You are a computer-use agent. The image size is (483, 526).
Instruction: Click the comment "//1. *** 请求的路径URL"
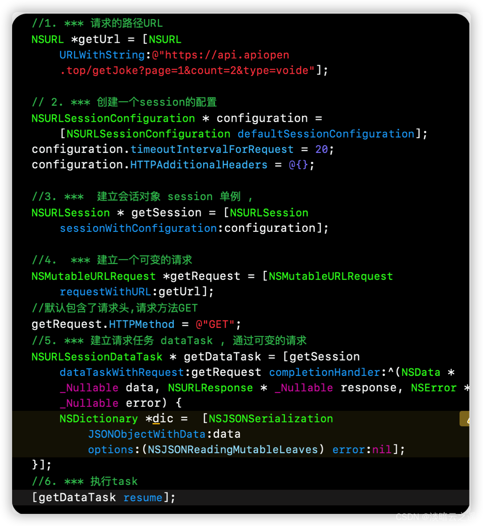[97, 23]
